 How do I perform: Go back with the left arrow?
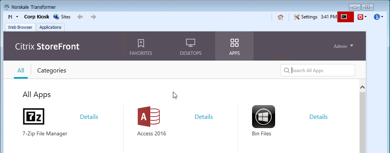pyautogui.click(x=80, y=17)
